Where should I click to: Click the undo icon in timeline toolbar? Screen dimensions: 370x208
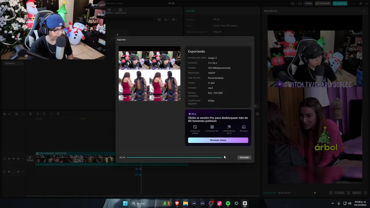click(x=16, y=114)
